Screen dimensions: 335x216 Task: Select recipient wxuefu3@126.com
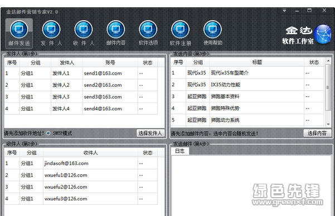[x=66, y=199]
